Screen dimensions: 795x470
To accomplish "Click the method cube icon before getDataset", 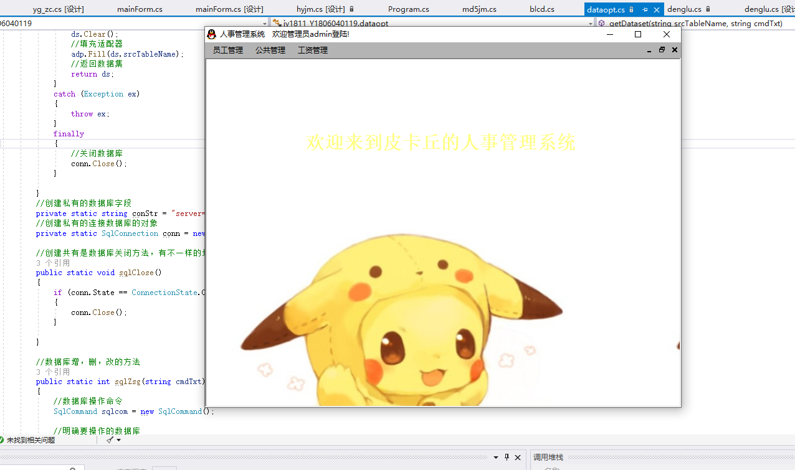I will click(x=602, y=23).
